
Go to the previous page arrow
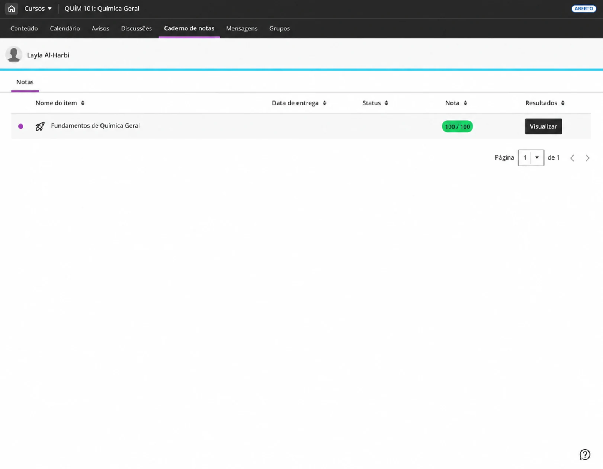click(572, 158)
